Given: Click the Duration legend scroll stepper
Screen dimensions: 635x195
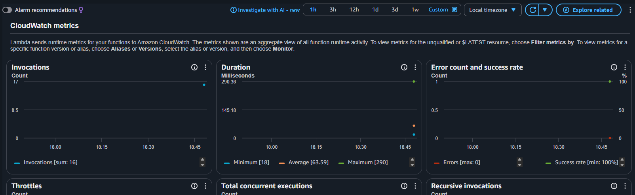Looking at the screenshot, I should tap(413, 162).
